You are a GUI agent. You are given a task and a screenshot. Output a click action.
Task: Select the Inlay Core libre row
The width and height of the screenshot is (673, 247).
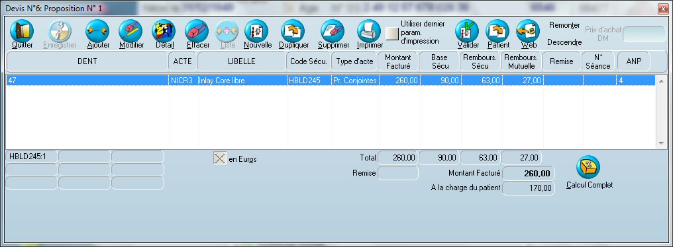coord(331,81)
